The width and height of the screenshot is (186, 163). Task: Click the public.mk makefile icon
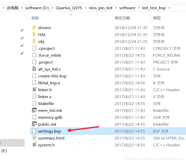34,124
